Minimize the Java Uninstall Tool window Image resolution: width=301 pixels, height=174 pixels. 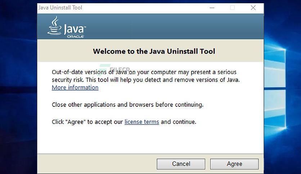point(212,8)
